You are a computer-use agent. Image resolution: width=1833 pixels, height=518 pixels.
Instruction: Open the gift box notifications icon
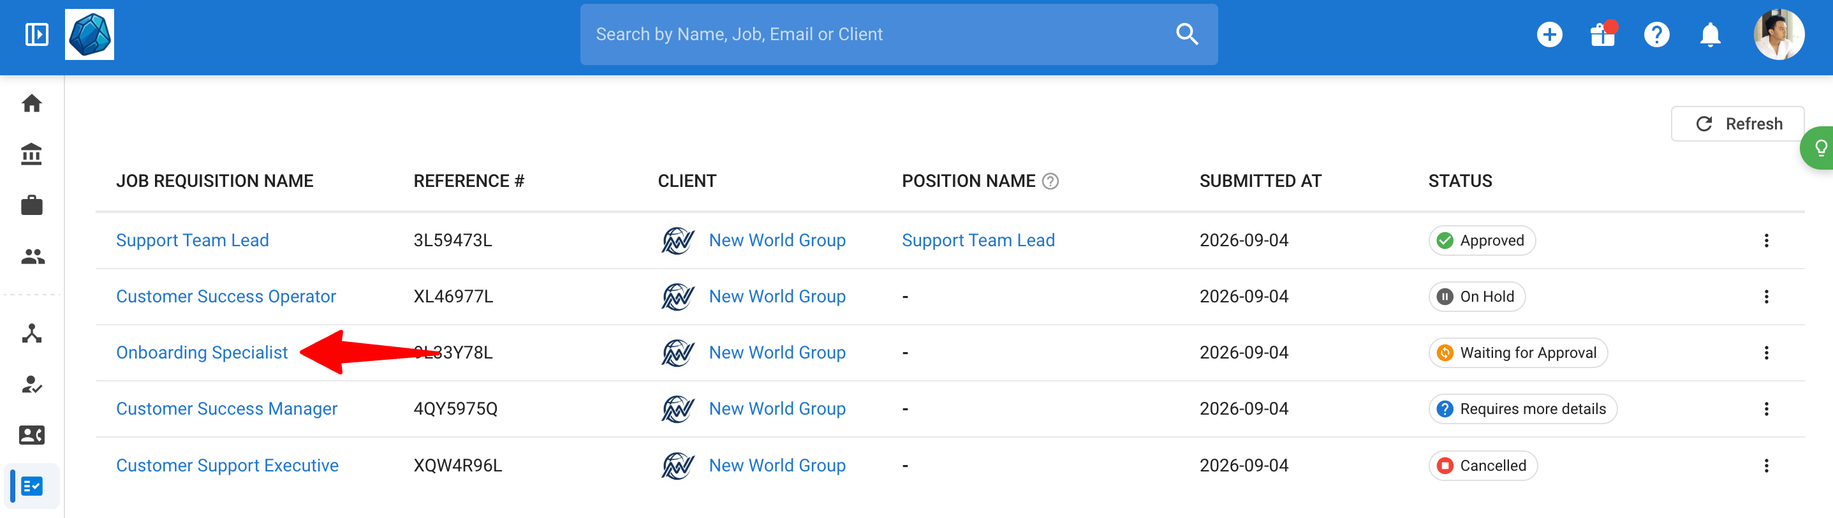point(1603,34)
